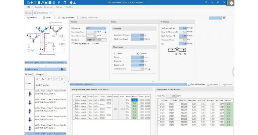
Task: Toggle the Only valid variants checkbox
Action: coord(189,84)
